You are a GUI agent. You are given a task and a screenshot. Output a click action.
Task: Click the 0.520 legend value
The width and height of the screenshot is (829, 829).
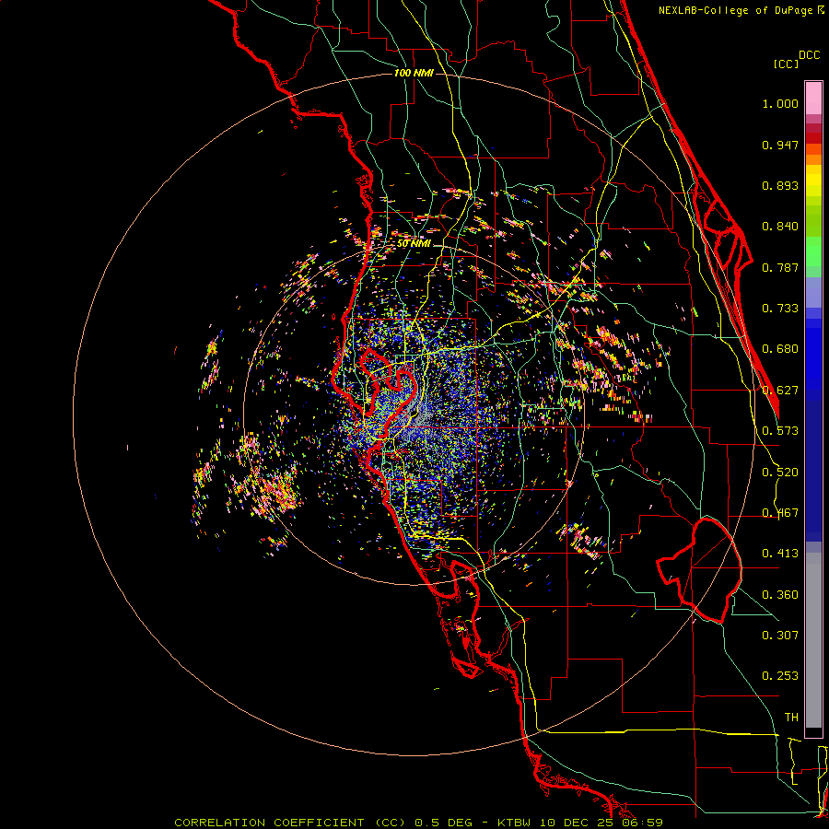tap(780, 473)
